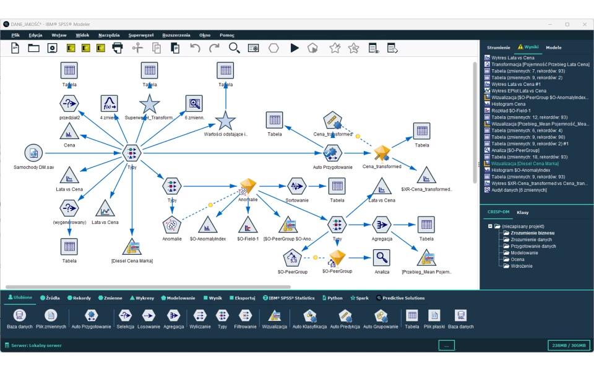Open the Superwęzeł menu
Viewport: 594px width, 371px height.
tap(140, 35)
